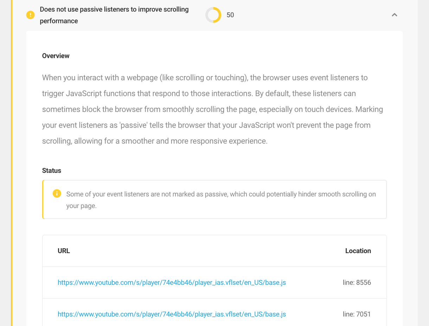Click the 'Location' column header
Viewport: 429px width, 326px height.
[x=358, y=251]
